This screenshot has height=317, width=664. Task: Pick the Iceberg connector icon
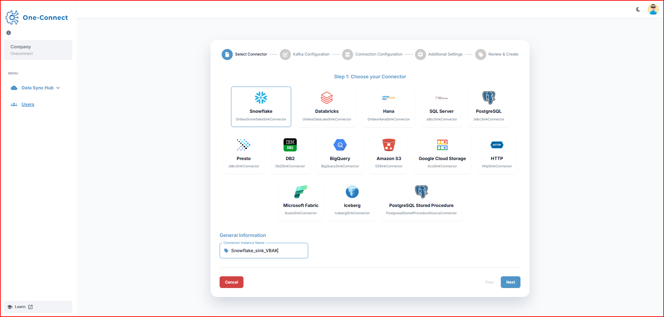coord(352,192)
